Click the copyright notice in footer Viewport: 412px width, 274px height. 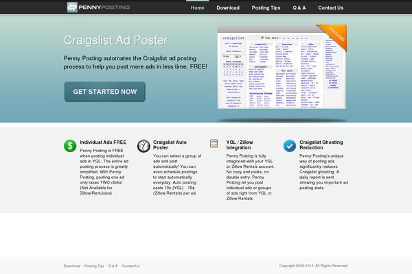click(313, 266)
